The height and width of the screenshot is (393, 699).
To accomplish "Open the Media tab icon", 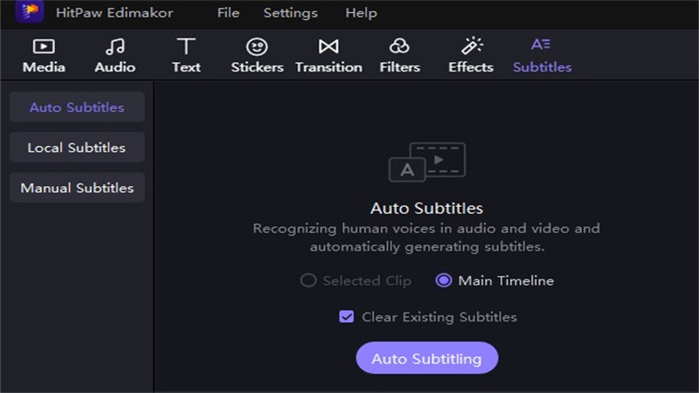I will tap(44, 47).
